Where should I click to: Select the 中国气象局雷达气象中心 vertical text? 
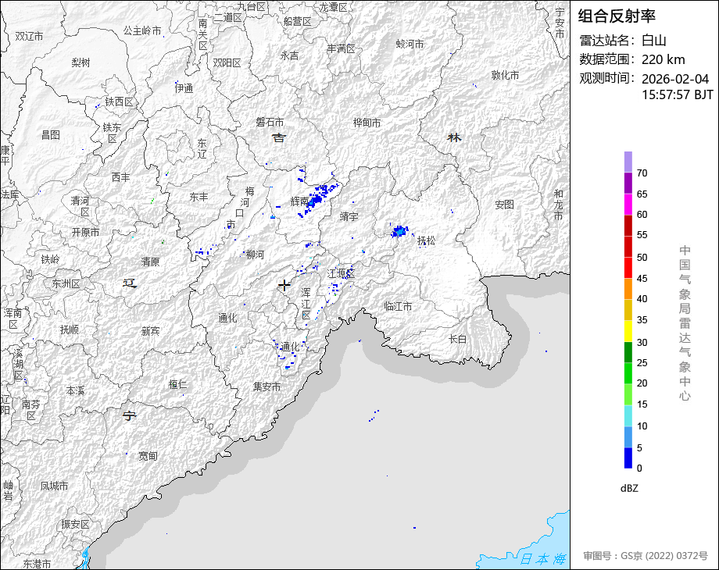pyautogui.click(x=685, y=323)
